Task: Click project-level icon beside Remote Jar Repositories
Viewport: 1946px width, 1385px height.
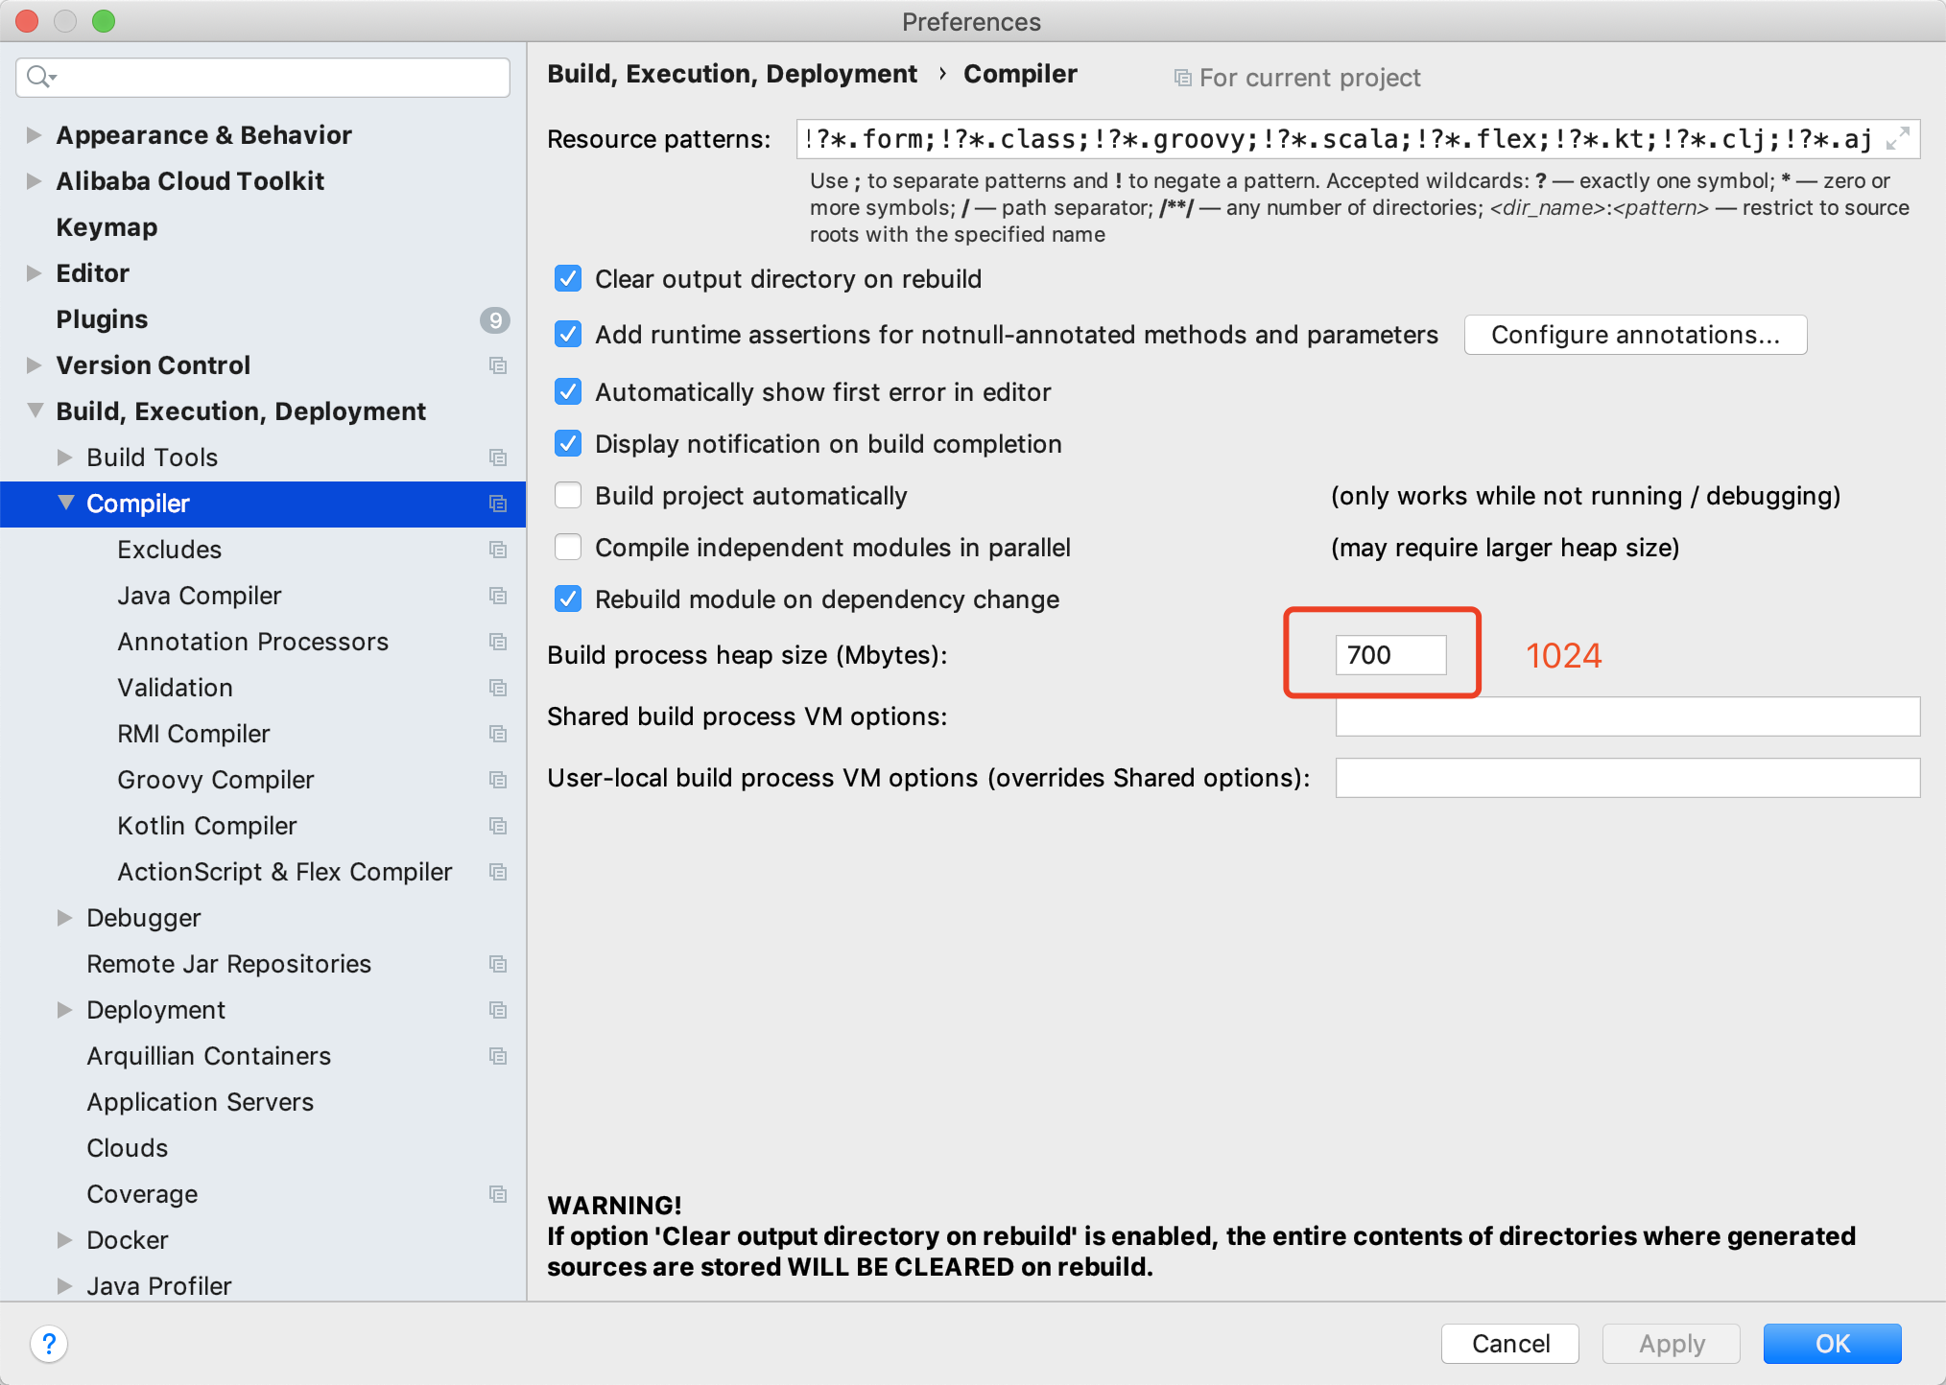Action: 497,964
